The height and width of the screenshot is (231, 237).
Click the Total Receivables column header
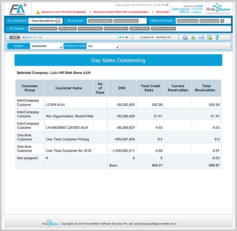pyautogui.click(x=206, y=88)
